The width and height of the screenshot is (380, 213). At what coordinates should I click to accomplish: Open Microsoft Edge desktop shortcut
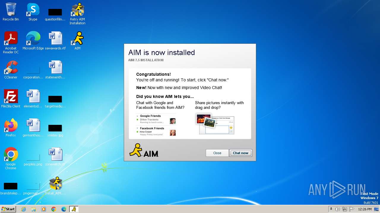click(x=33, y=41)
